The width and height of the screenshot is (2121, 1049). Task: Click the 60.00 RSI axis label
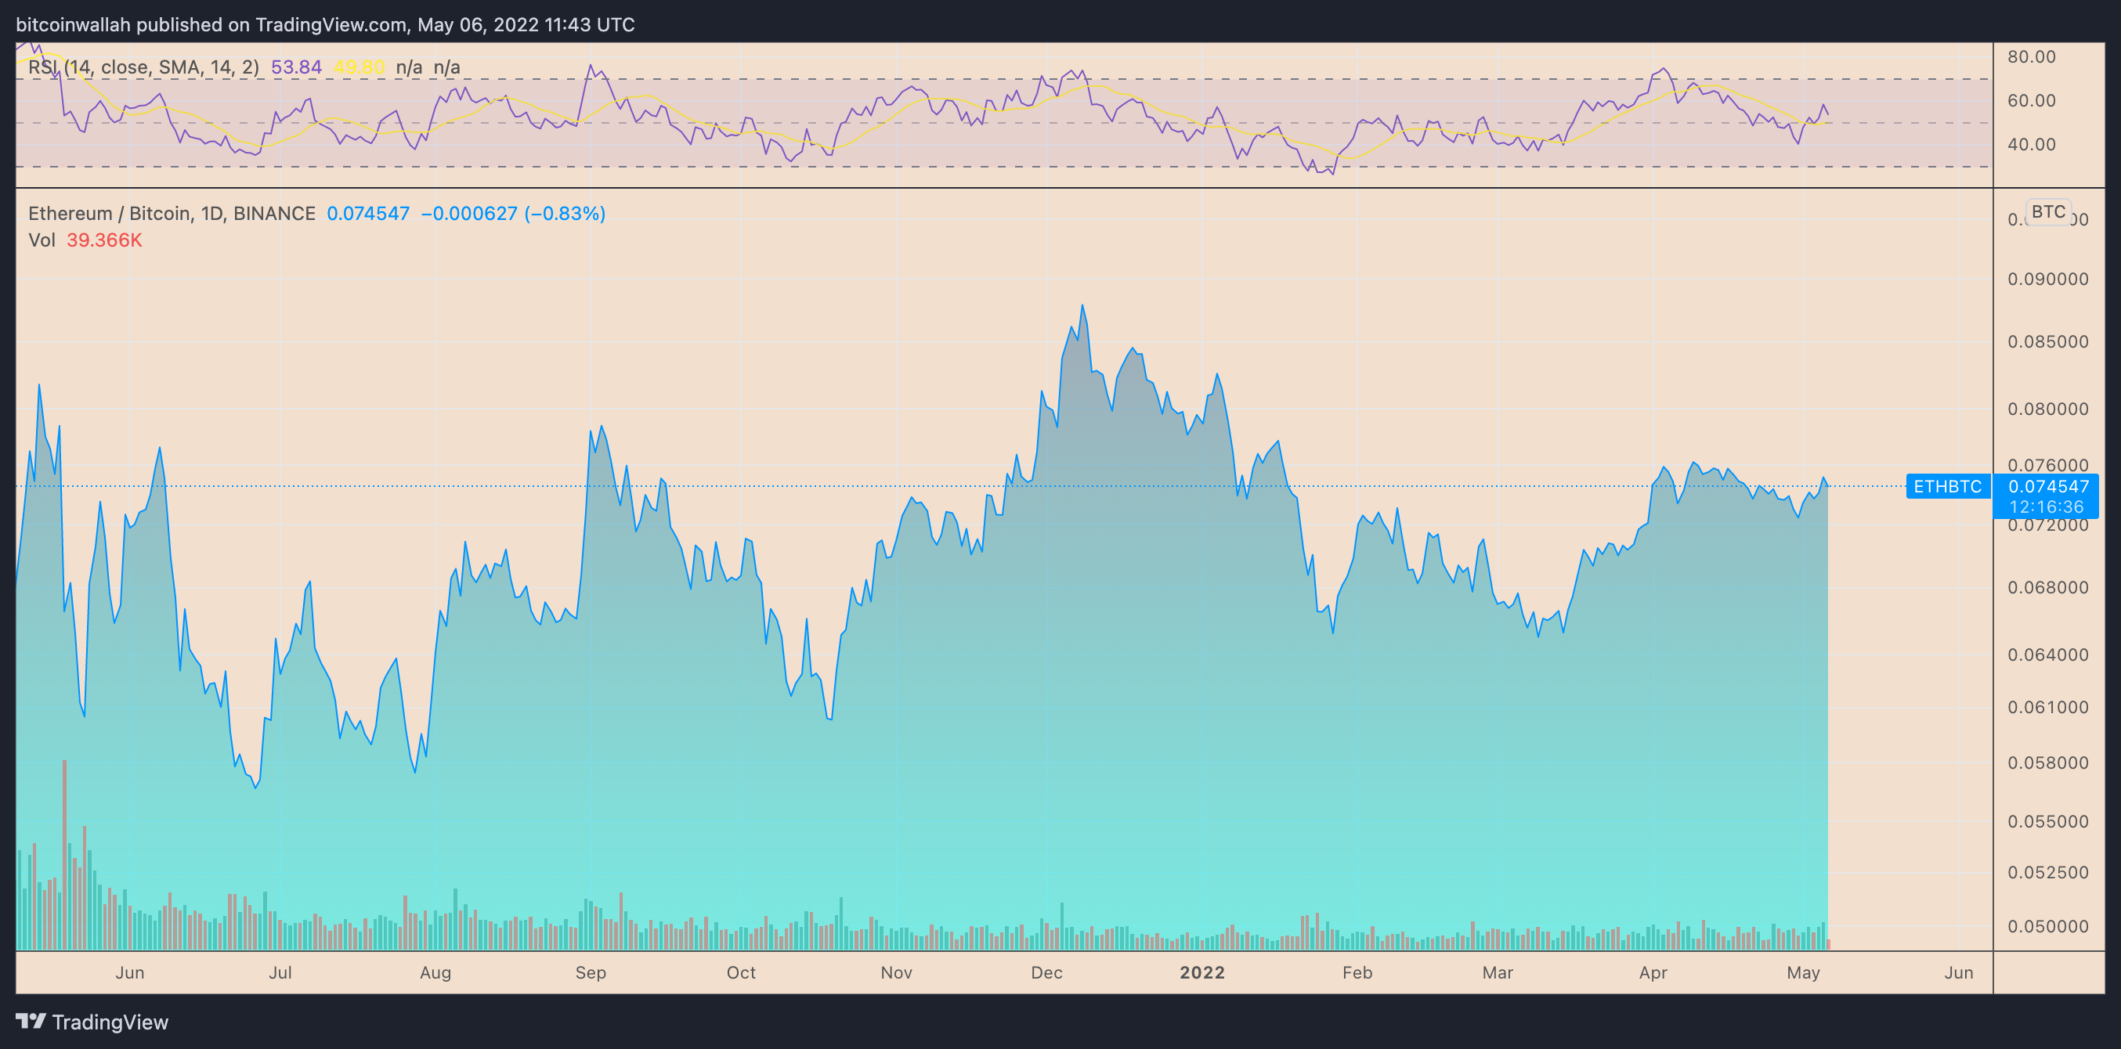2031,100
